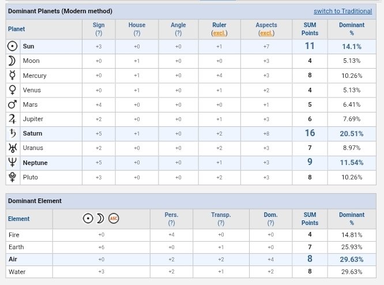The image size is (384, 285).
Task: Open the (?) help under Pers. column
Action: [171, 223]
